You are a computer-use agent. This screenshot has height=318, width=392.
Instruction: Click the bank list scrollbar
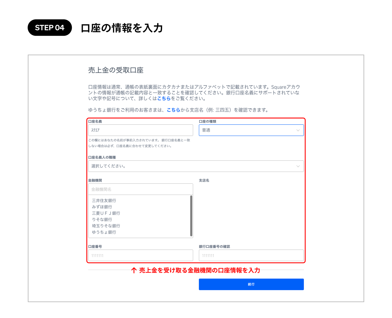click(x=191, y=216)
